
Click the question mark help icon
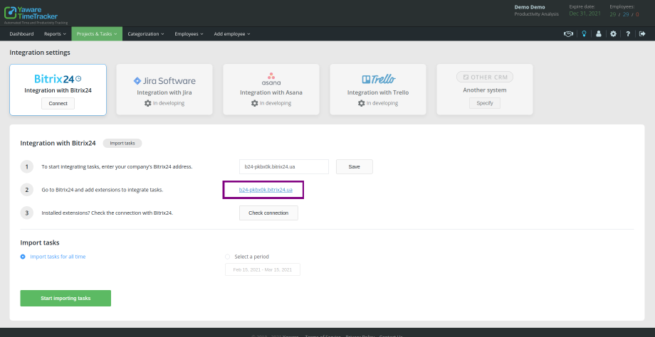[628, 34]
